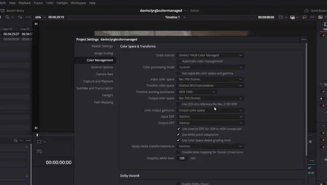
Task: Click the skip icon just above viewer scrub bar
Action: pyautogui.click(x=36, y=128)
